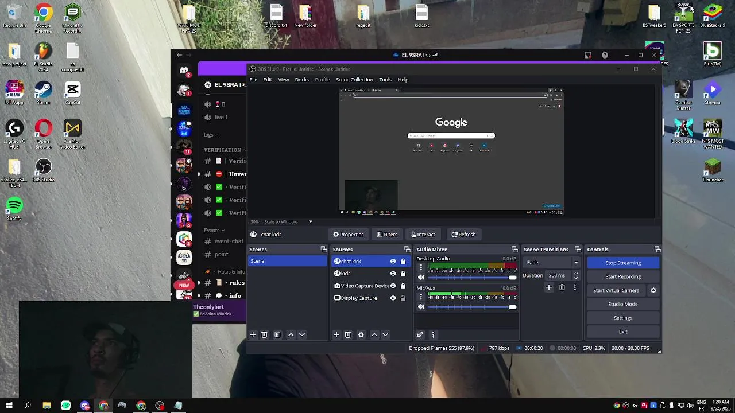Open Fade transition dropdown
The width and height of the screenshot is (735, 413).
(552, 263)
